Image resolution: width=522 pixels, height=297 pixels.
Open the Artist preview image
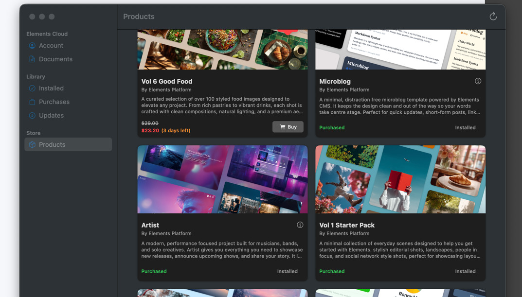click(223, 179)
